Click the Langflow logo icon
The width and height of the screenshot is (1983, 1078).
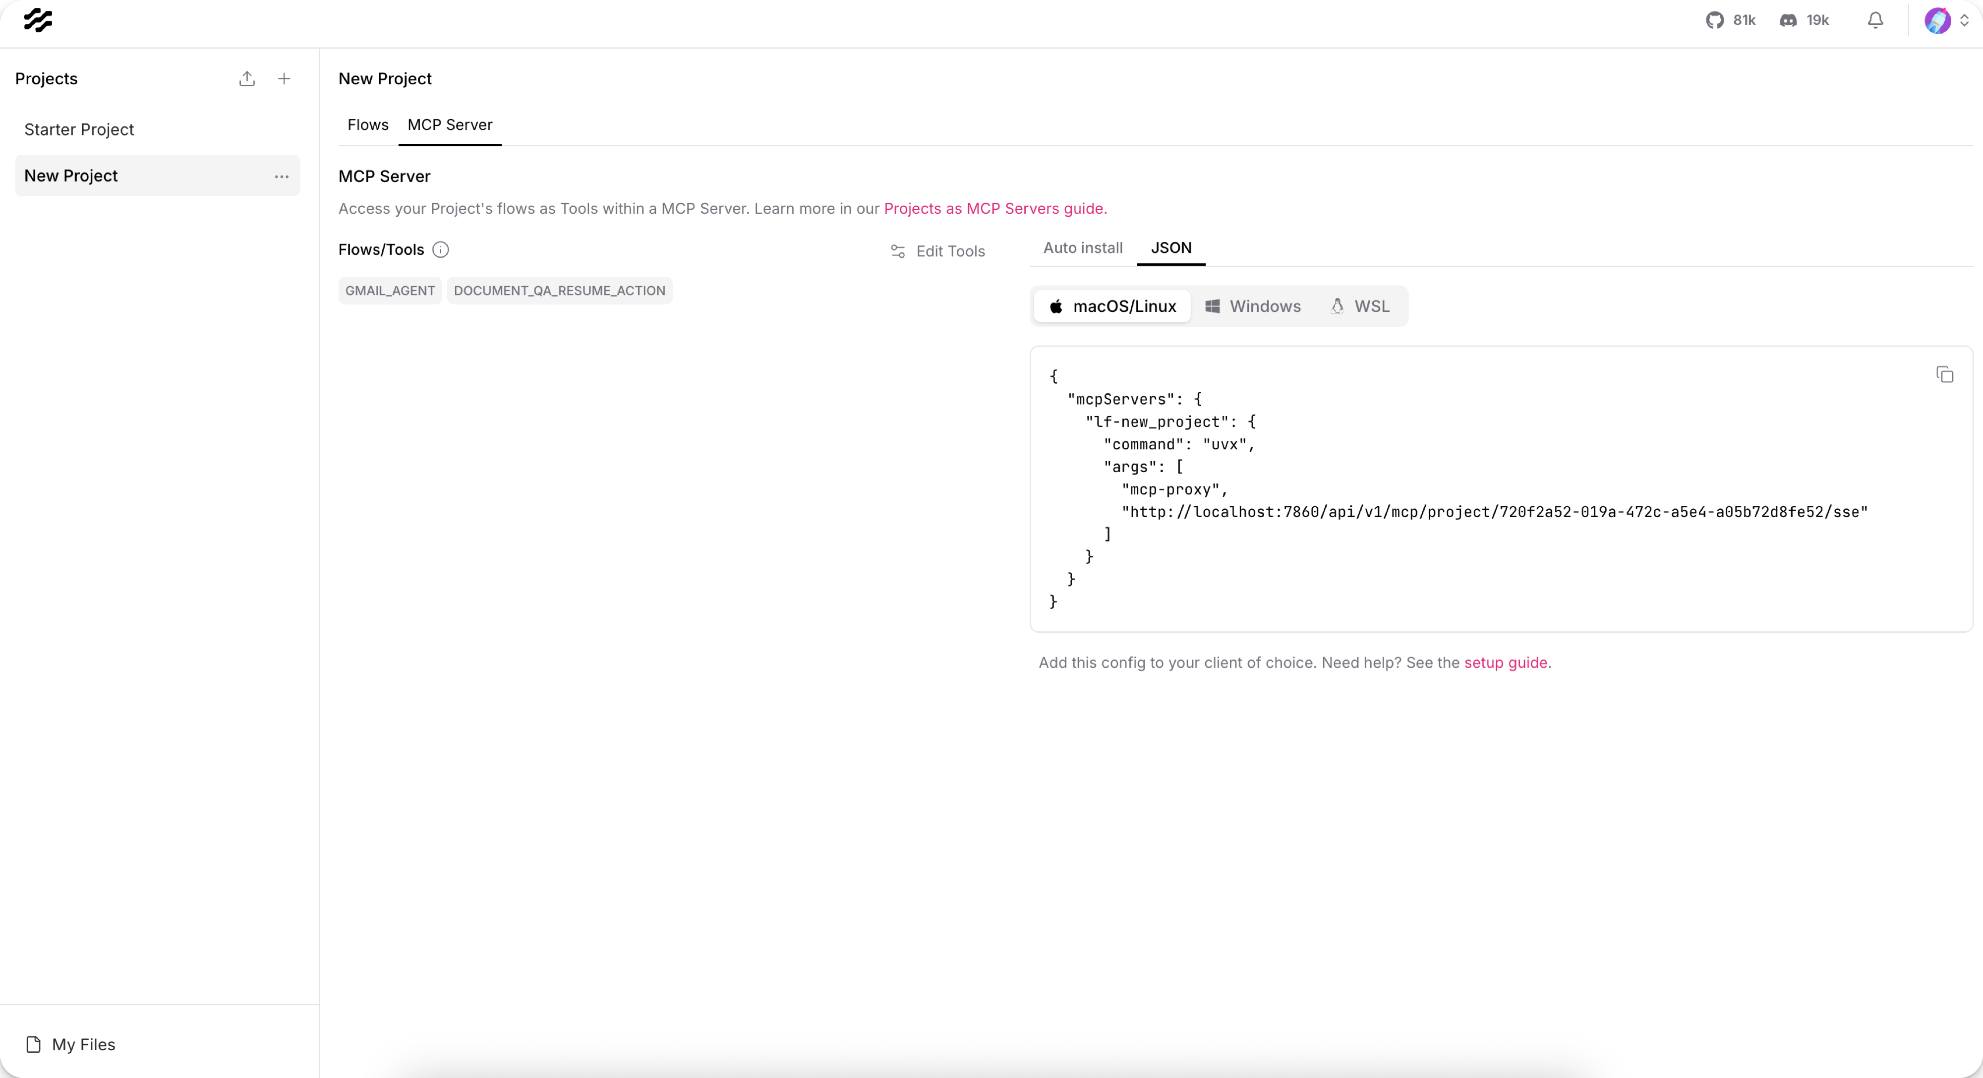pos(38,20)
